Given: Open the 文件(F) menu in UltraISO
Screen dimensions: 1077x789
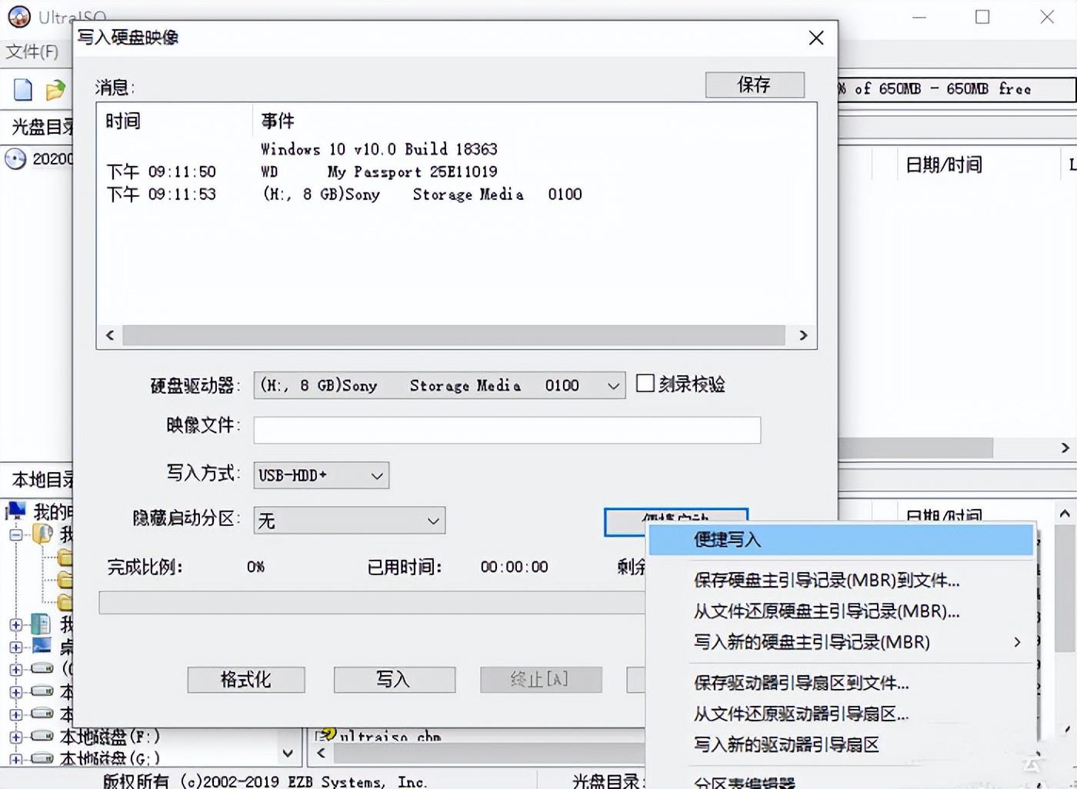Looking at the screenshot, I should 32,52.
